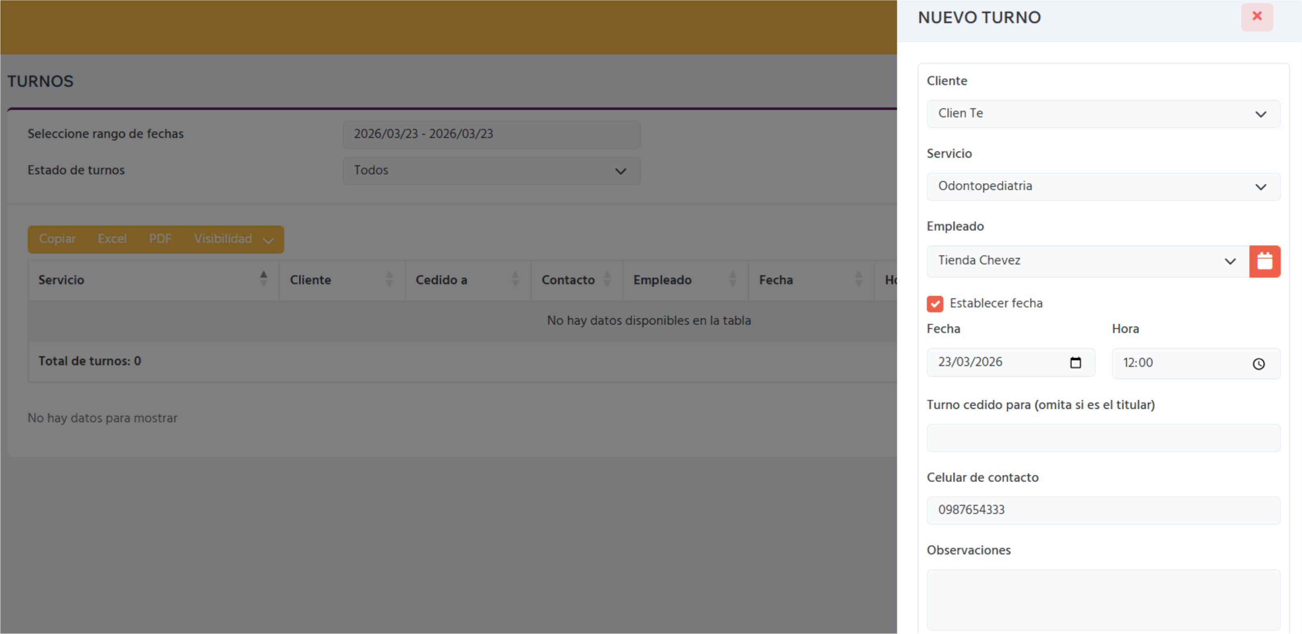Uncheck the Establecer fecha checkbox

pyautogui.click(x=935, y=303)
